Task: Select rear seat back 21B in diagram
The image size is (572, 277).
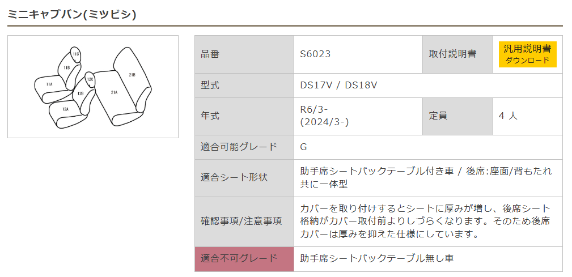Action: click(x=132, y=75)
